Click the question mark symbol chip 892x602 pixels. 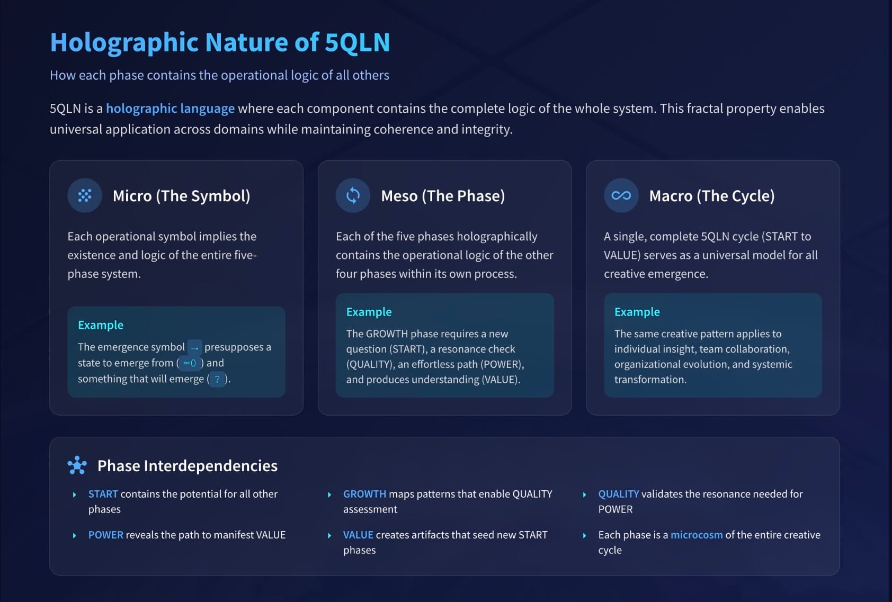coord(217,379)
